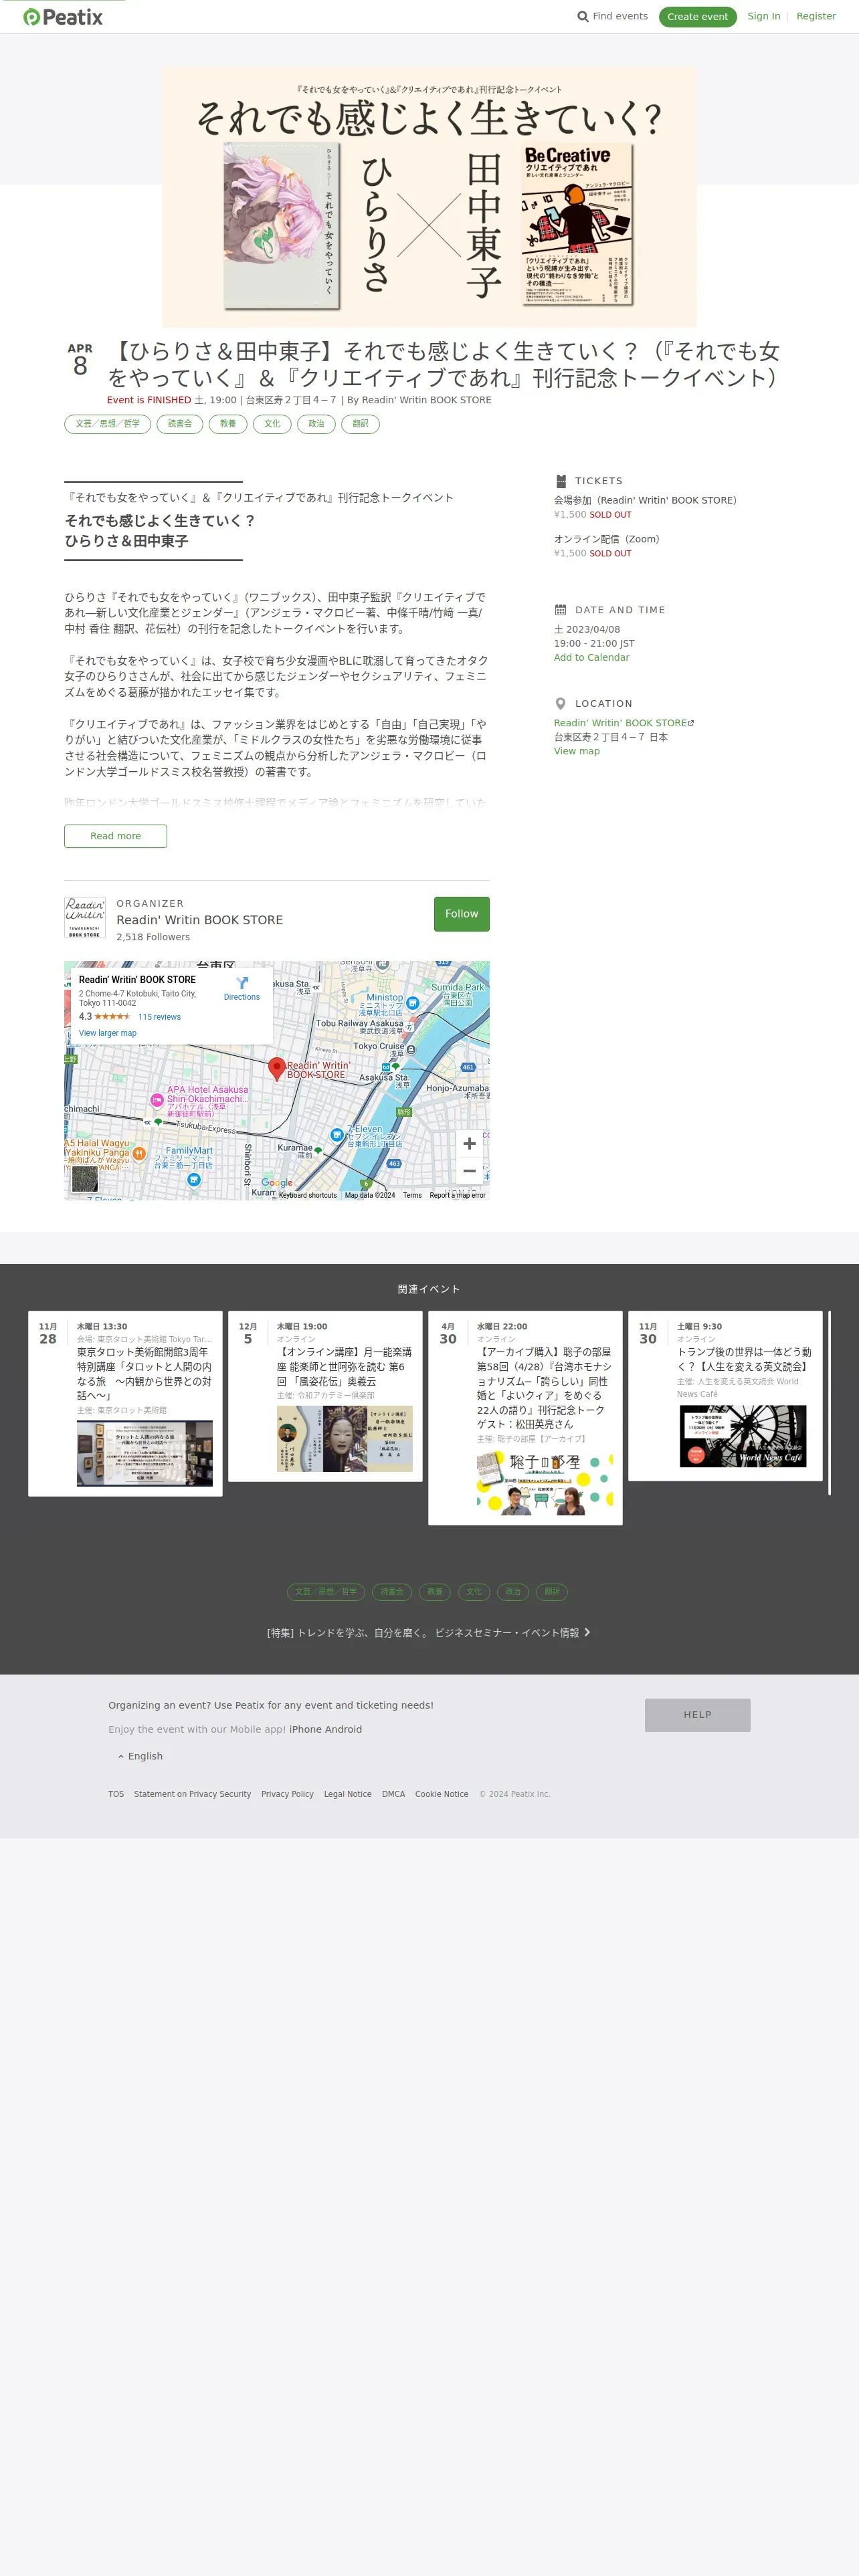Click the APA Hotel Asakusa map marker
The width and height of the screenshot is (859, 2576).
[x=156, y=1100]
